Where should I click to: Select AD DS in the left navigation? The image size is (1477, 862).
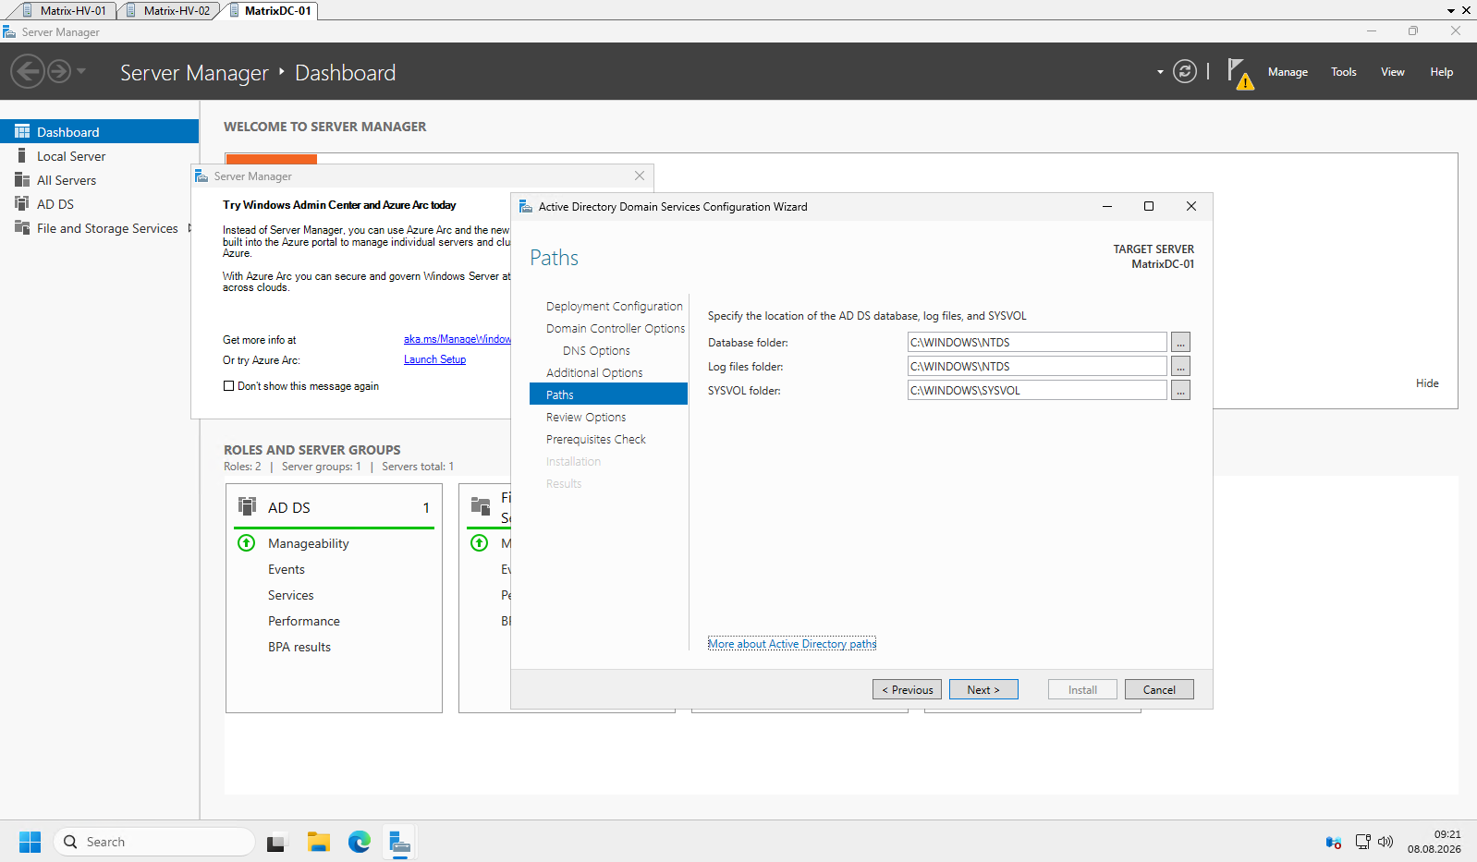click(x=99, y=204)
